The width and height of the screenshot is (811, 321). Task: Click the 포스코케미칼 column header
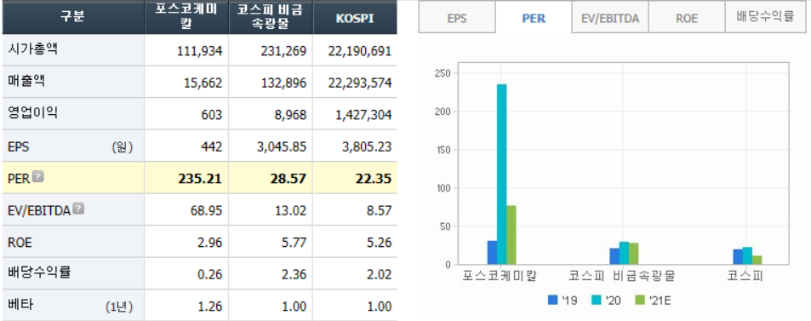186,17
